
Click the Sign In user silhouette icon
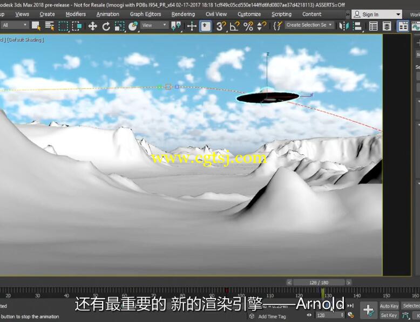(x=357, y=14)
